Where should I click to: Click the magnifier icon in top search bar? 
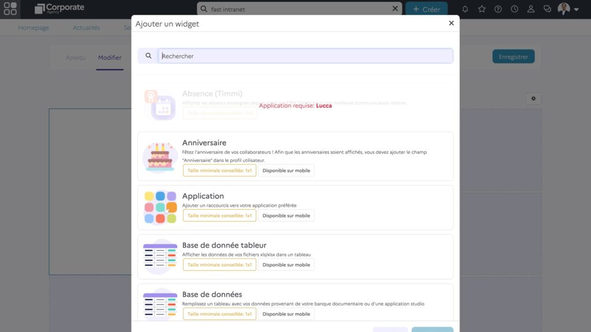pyautogui.click(x=204, y=9)
